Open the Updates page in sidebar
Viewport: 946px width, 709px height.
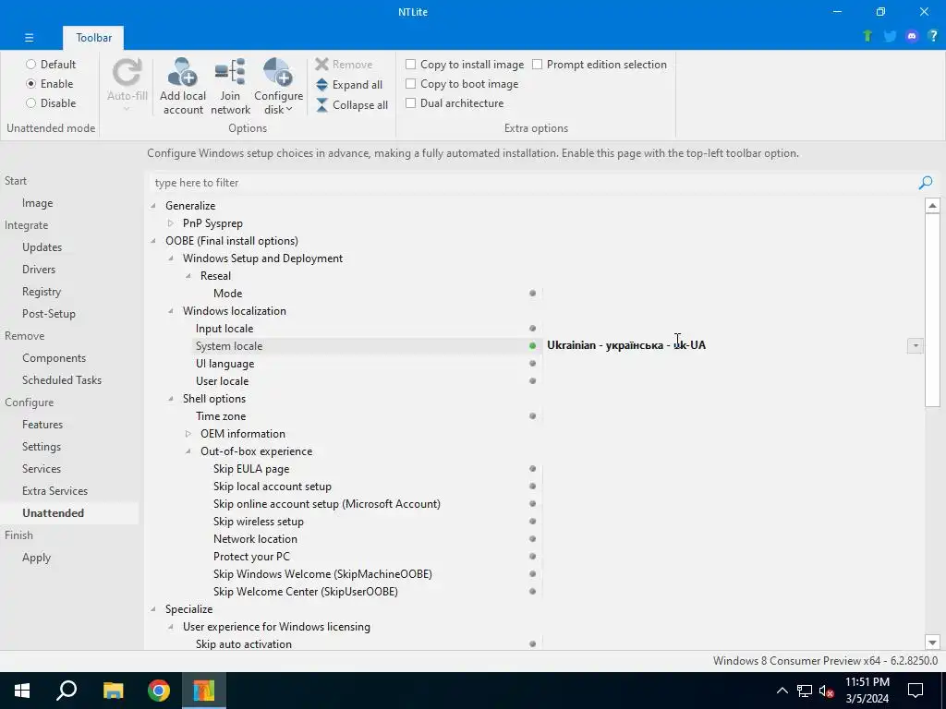(42, 247)
